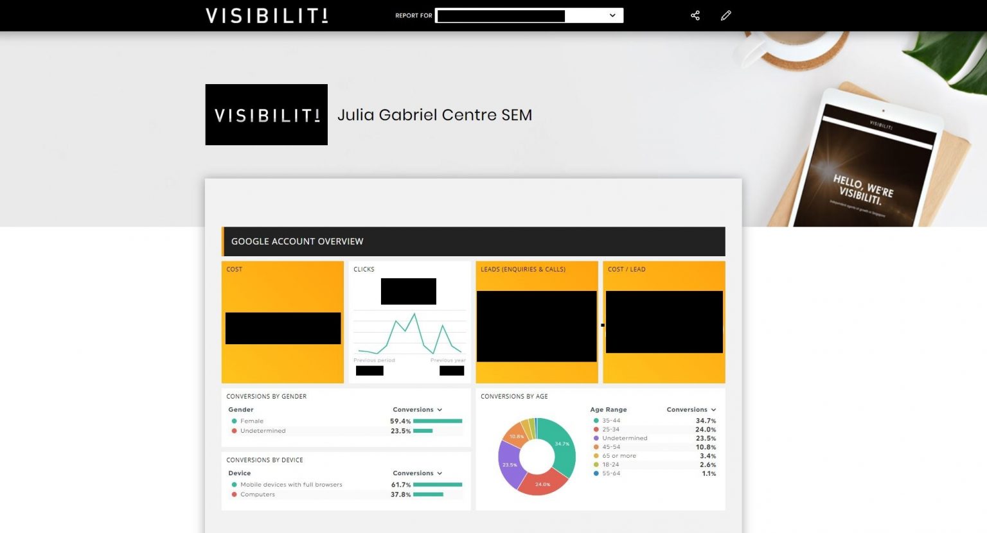Click the green dot beside Female
The width and height of the screenshot is (987, 533).
(x=234, y=421)
